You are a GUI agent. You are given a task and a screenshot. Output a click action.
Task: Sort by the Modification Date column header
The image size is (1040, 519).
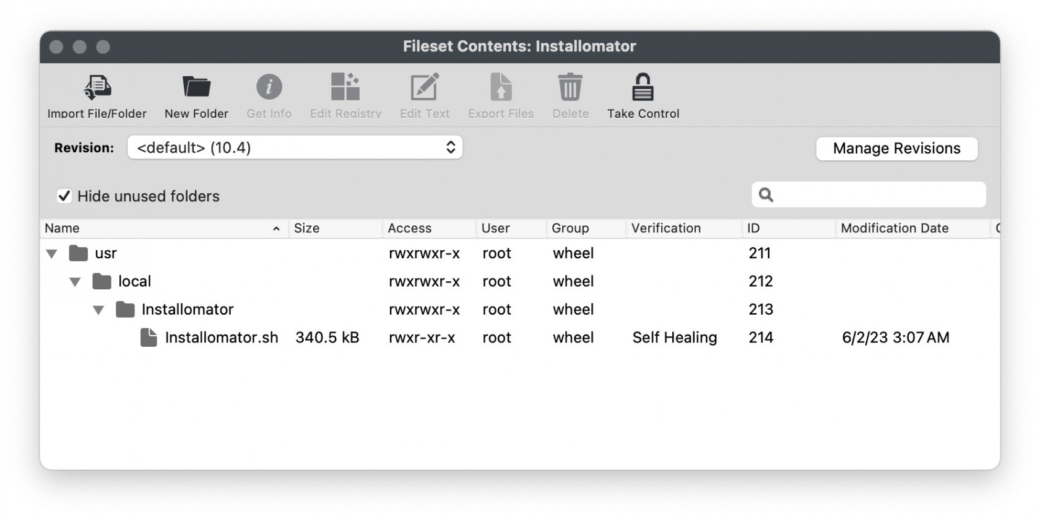click(x=912, y=228)
